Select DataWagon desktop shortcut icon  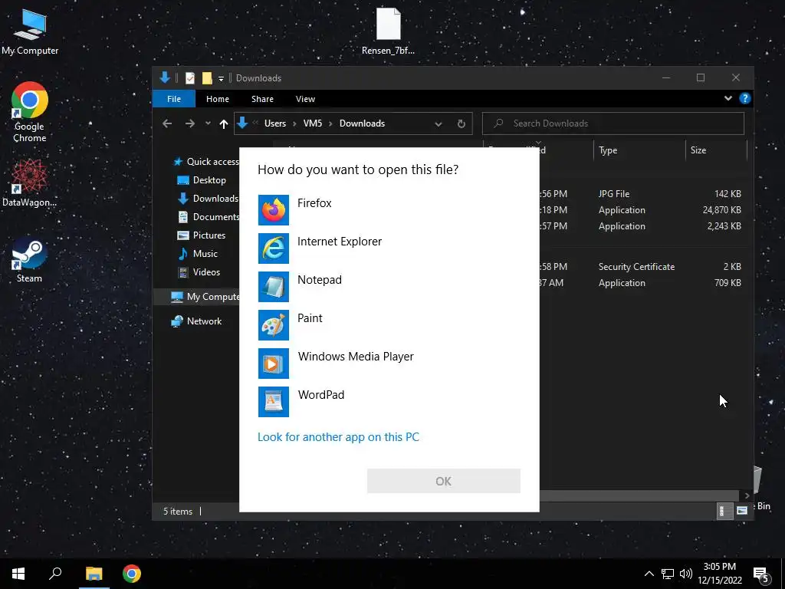30,183
